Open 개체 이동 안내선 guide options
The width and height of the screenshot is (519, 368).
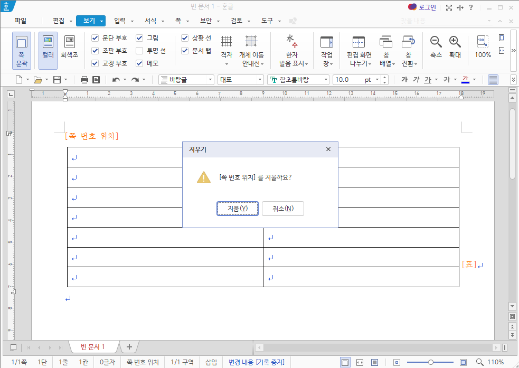(251, 50)
